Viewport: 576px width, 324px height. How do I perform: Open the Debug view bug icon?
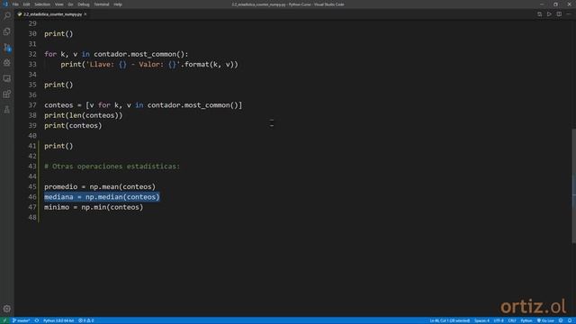point(7,63)
